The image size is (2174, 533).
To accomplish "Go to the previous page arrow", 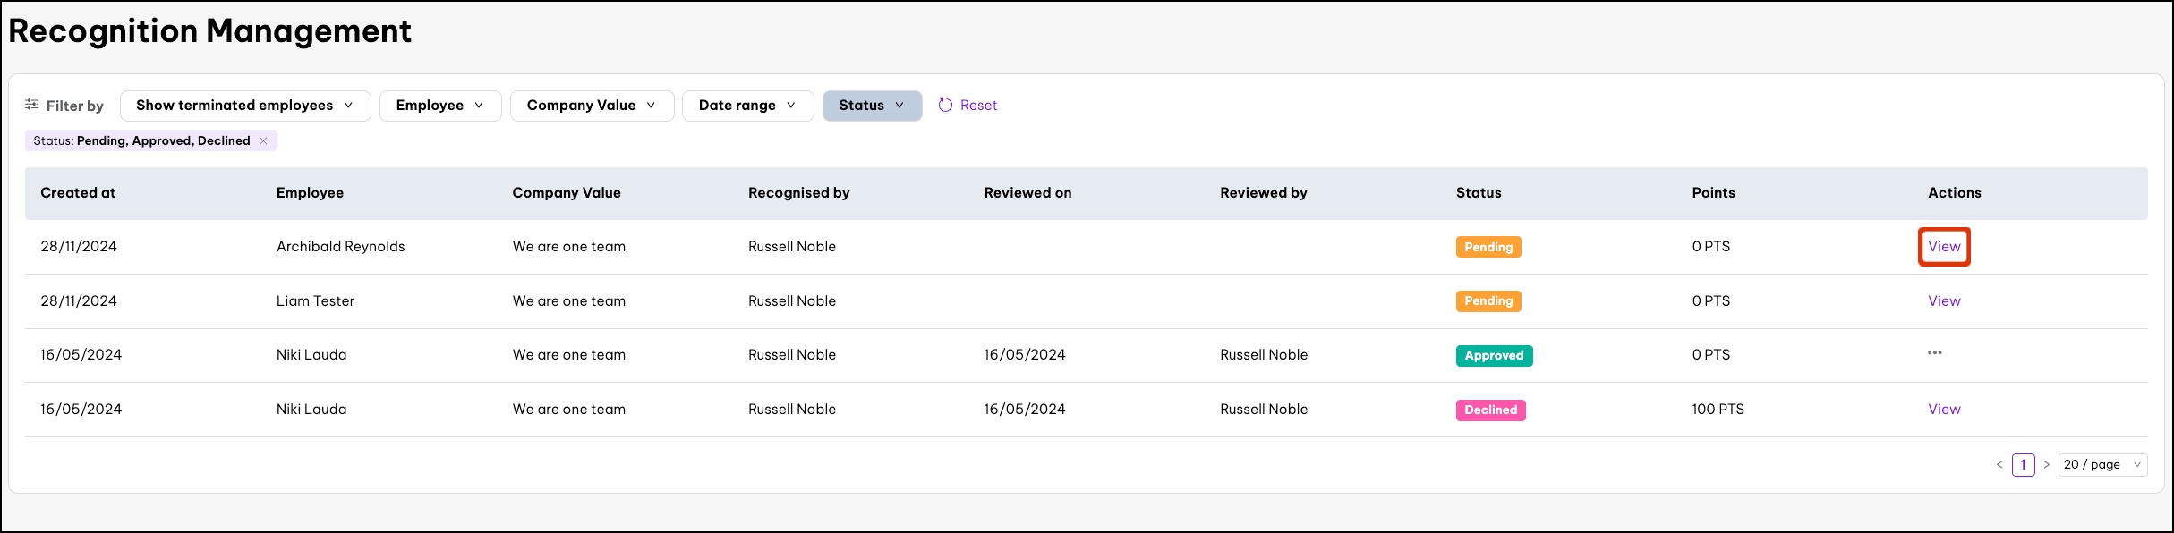I will pyautogui.click(x=1999, y=465).
